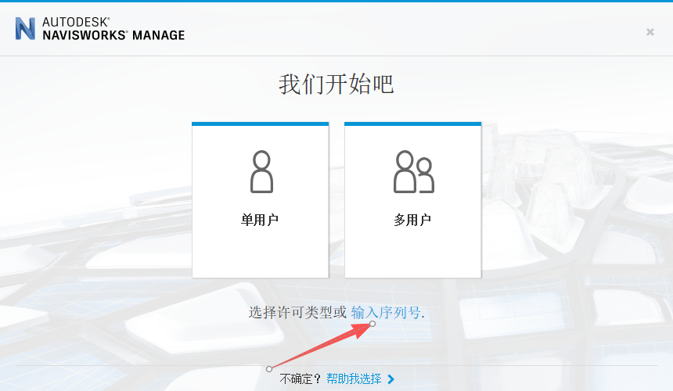Click the 选择许可类型或 text
The height and width of the screenshot is (391, 673).
tap(297, 312)
